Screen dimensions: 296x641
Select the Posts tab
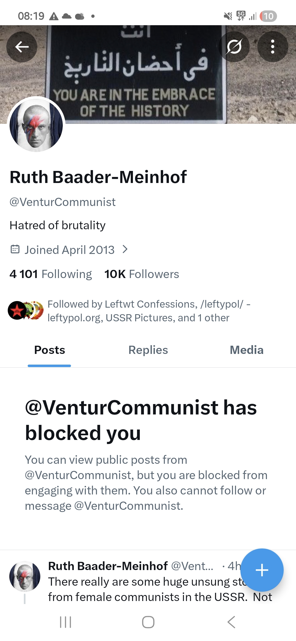(50, 350)
